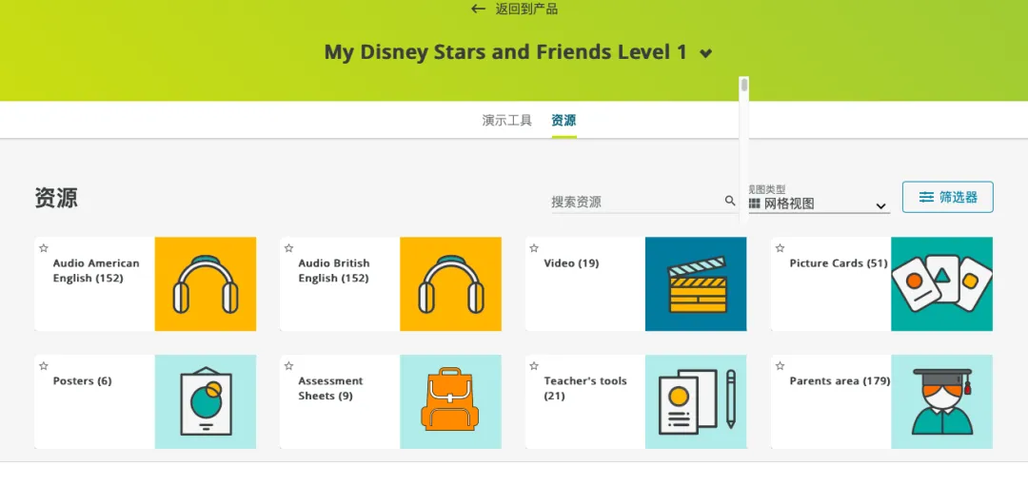The height and width of the screenshot is (485, 1028).
Task: Open the Audio American English headphones thumbnail
Action: (206, 283)
